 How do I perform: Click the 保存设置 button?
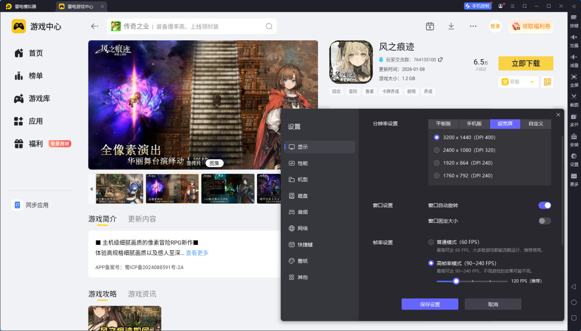click(x=430, y=304)
